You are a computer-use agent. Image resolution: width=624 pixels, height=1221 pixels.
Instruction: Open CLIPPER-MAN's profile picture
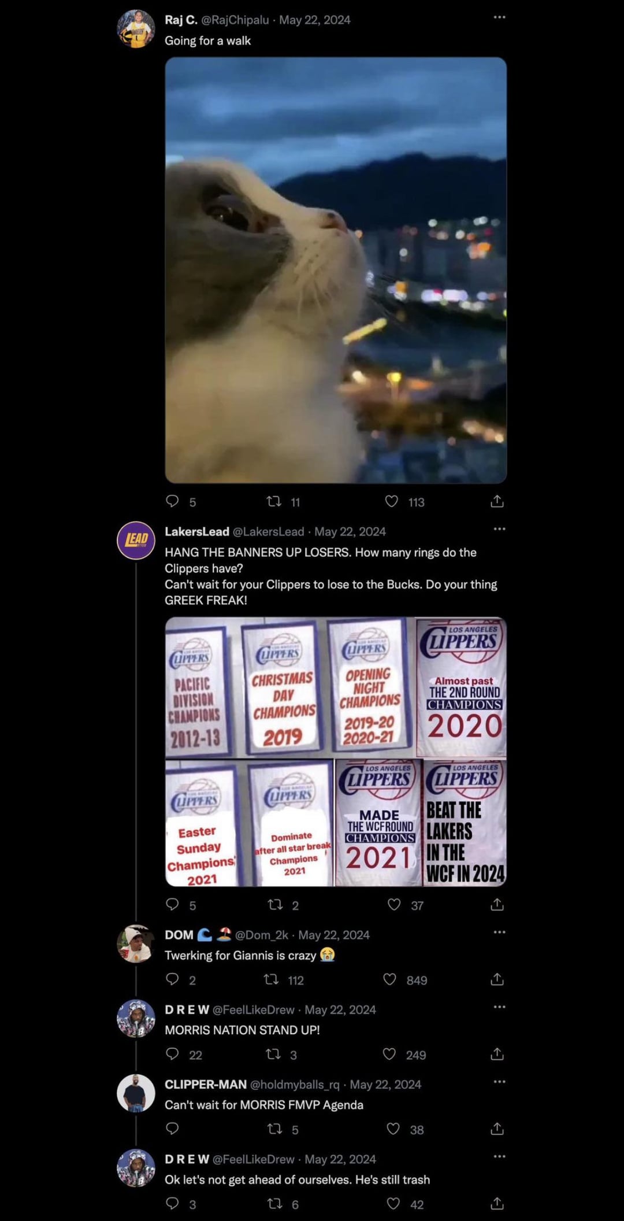click(136, 1093)
